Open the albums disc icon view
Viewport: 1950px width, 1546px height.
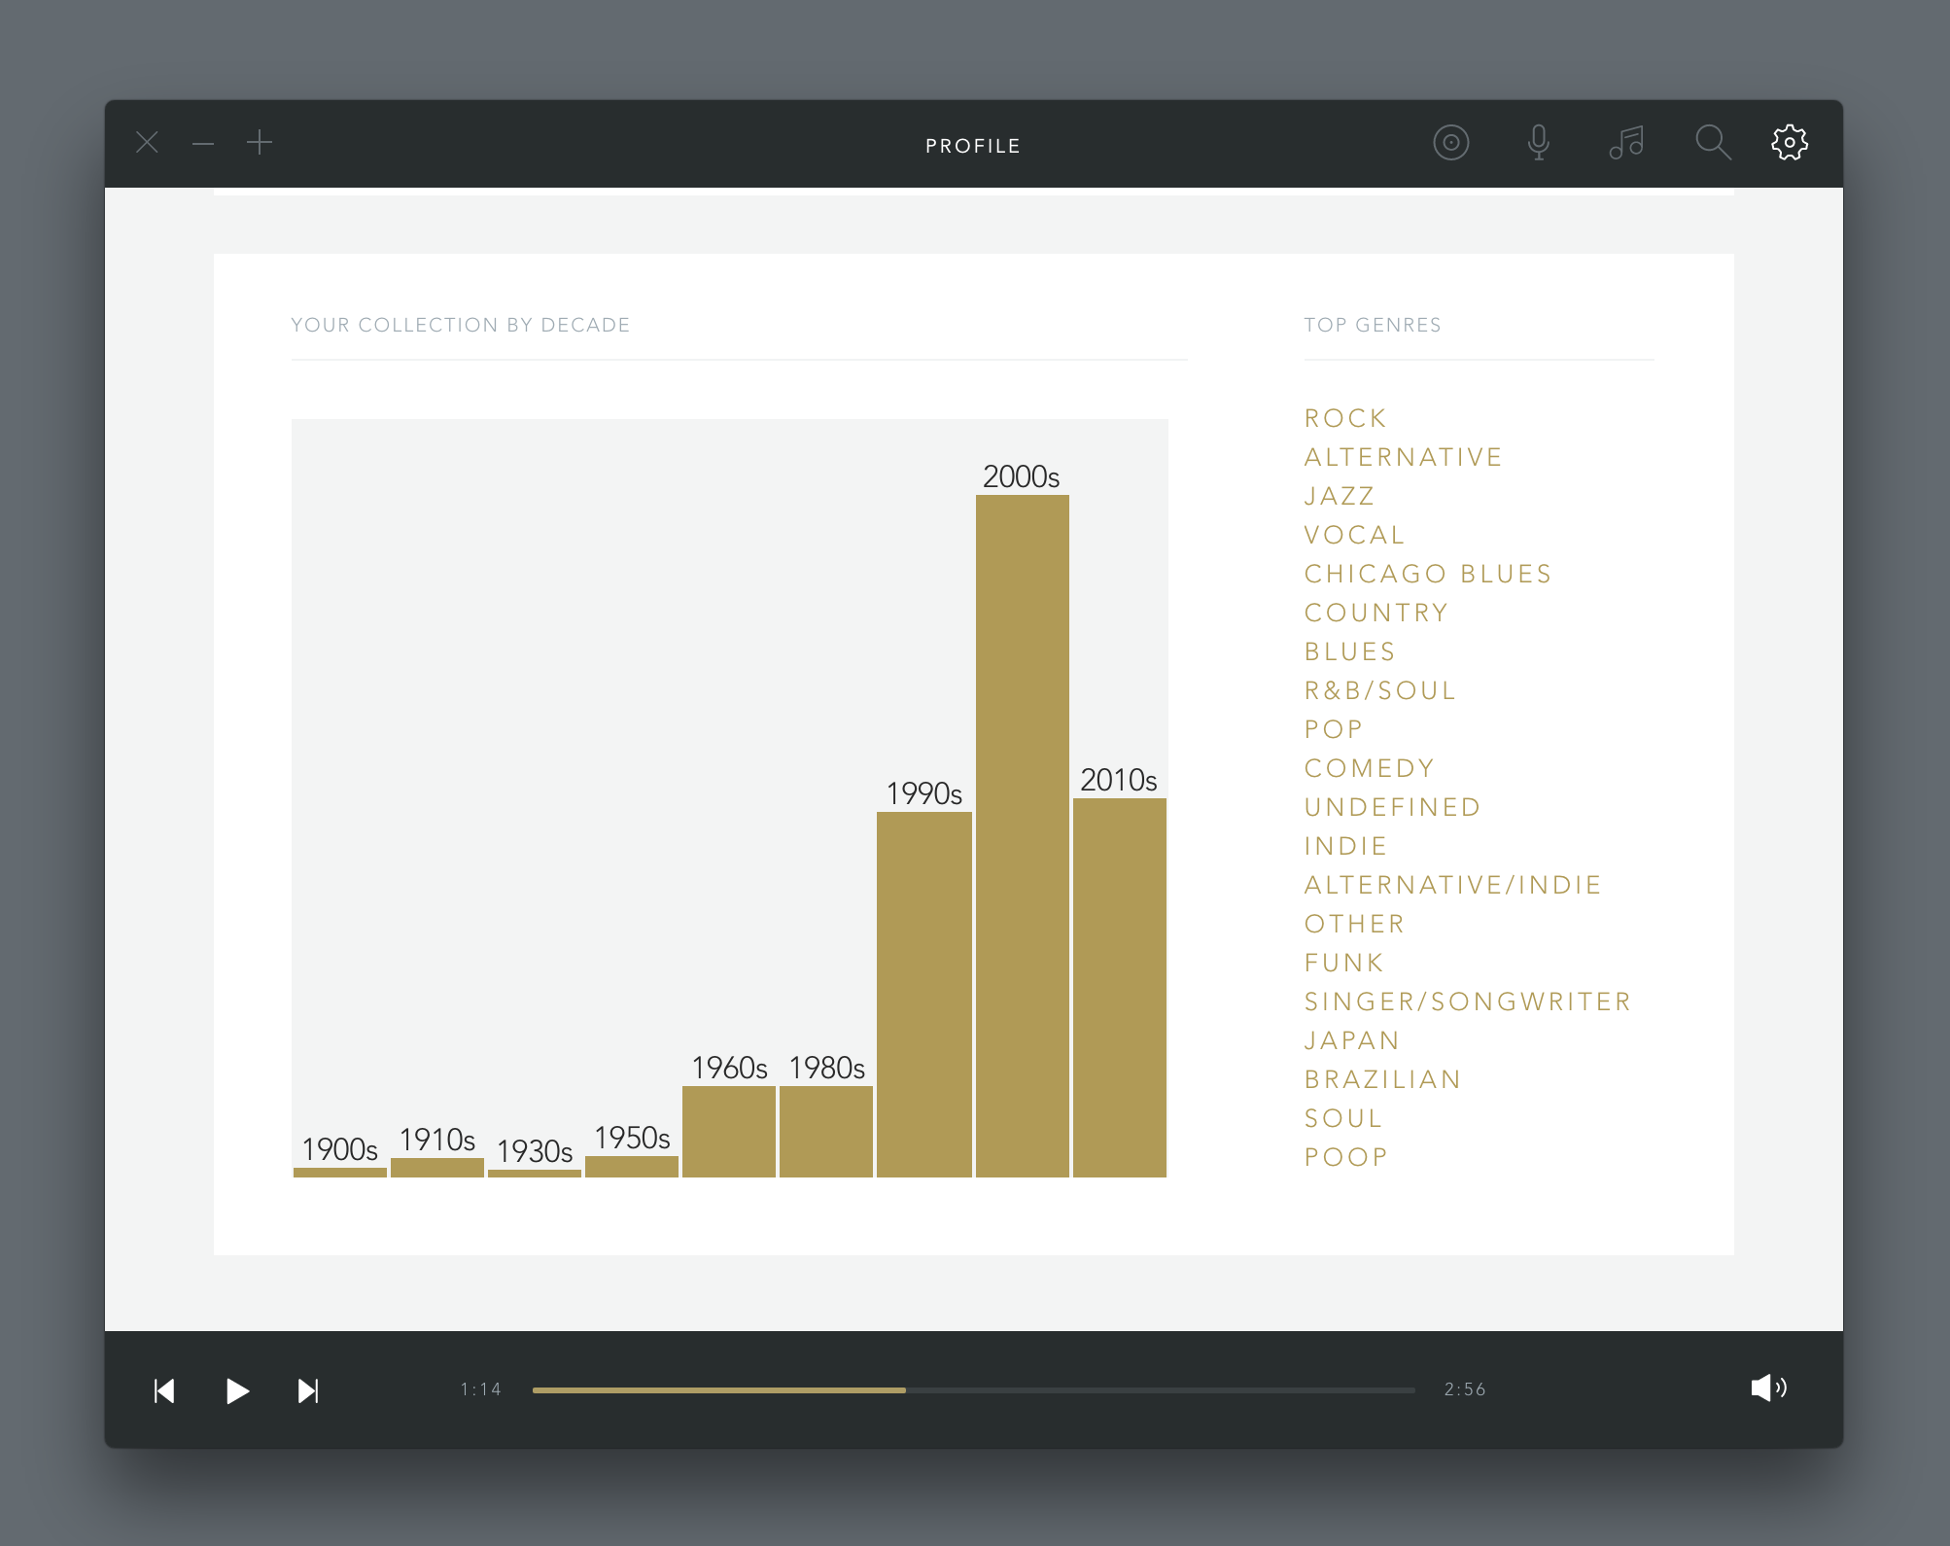1450,143
